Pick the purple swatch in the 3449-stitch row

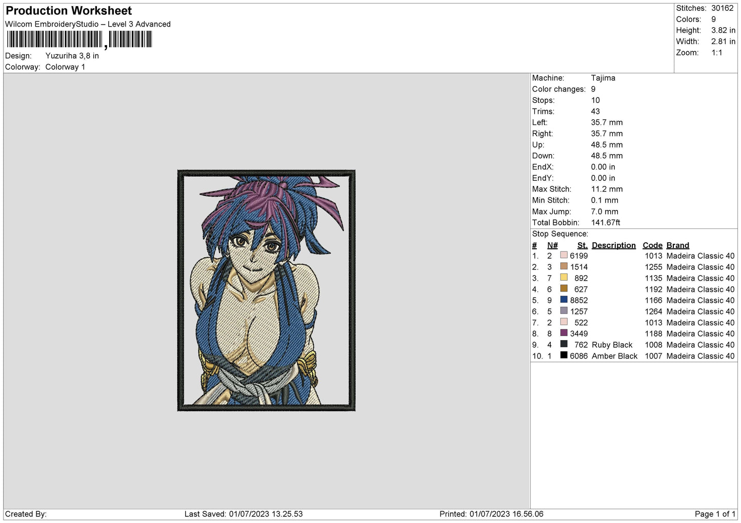pos(564,333)
